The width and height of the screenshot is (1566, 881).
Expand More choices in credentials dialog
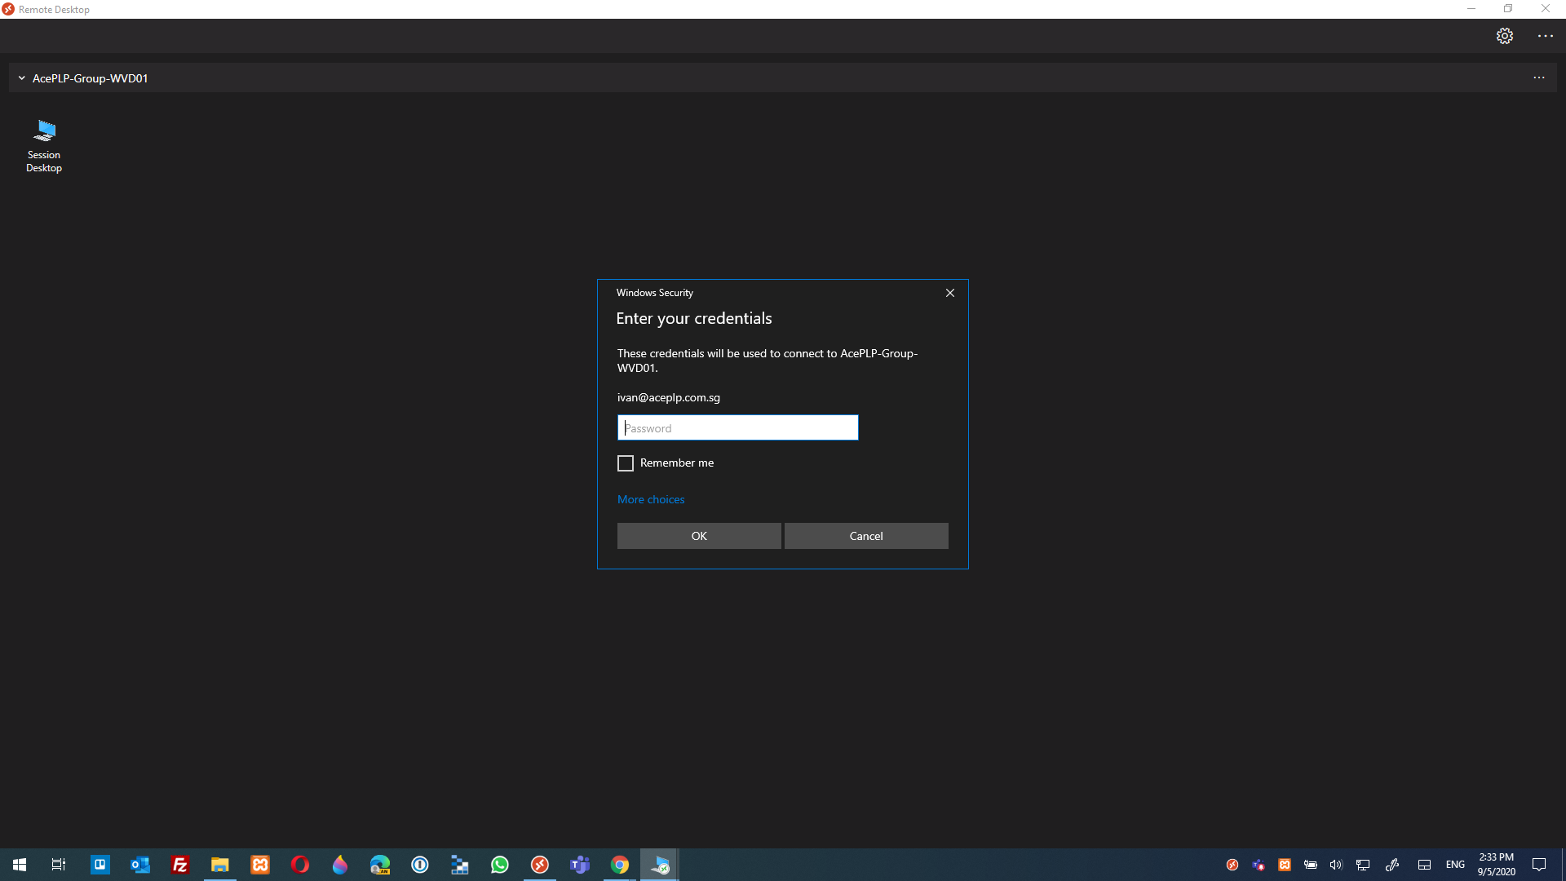point(650,499)
